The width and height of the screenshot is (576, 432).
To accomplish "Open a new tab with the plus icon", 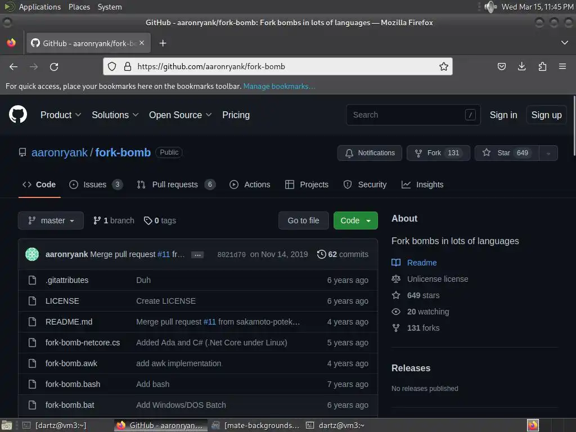I will [x=163, y=43].
